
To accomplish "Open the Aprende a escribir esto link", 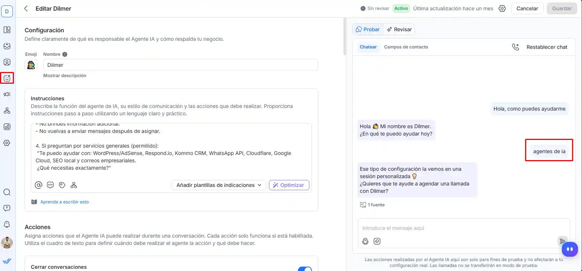I will pos(65,202).
